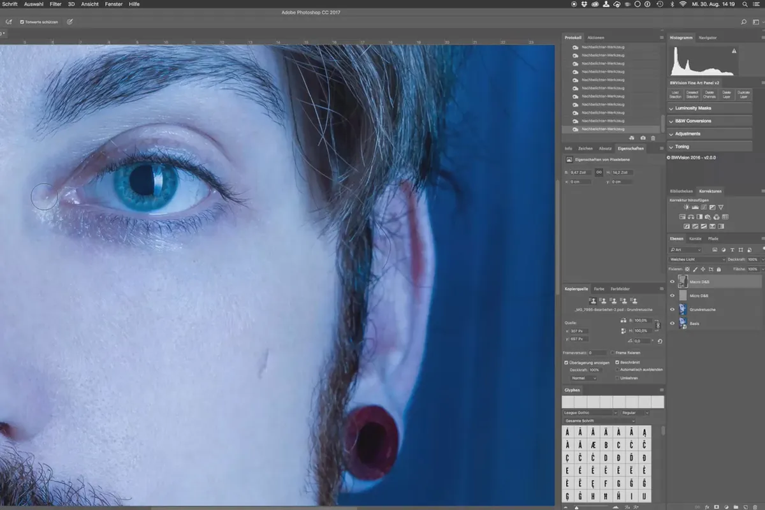Screen dimensions: 765x510
Task: Add Hue/Saturation adjustment icon
Action: point(682,217)
